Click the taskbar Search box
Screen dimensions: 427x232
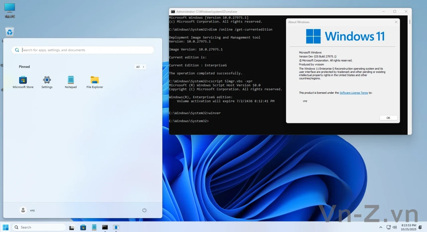coord(39,227)
